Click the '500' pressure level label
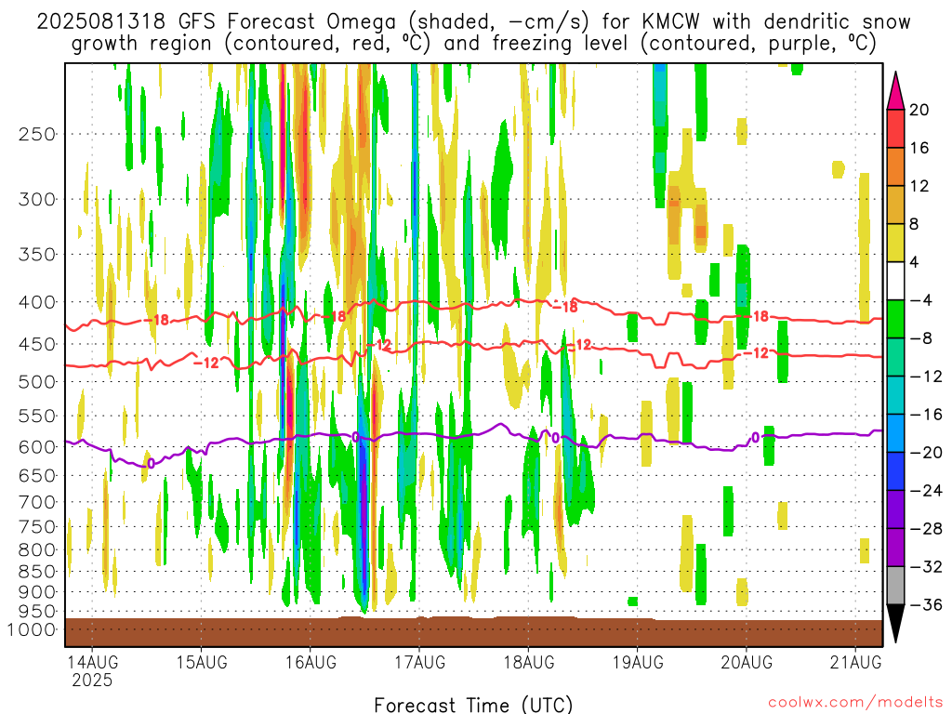952x714 pixels. pos(37,382)
